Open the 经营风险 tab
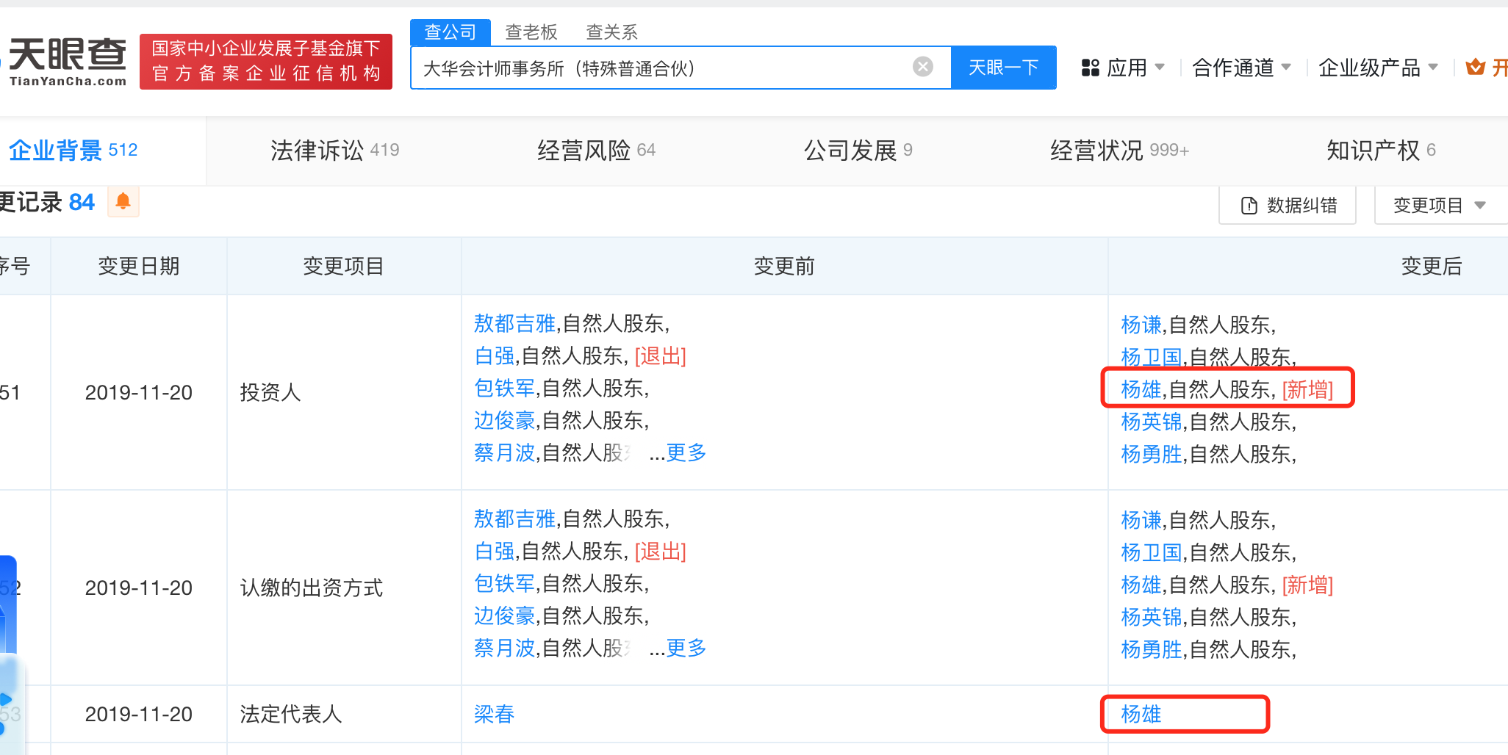Screen dimensions: 1508x755 point(595,151)
